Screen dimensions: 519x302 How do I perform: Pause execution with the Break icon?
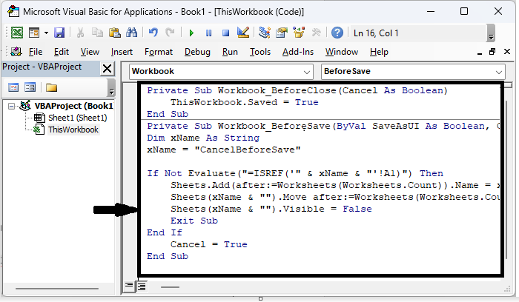(x=208, y=33)
